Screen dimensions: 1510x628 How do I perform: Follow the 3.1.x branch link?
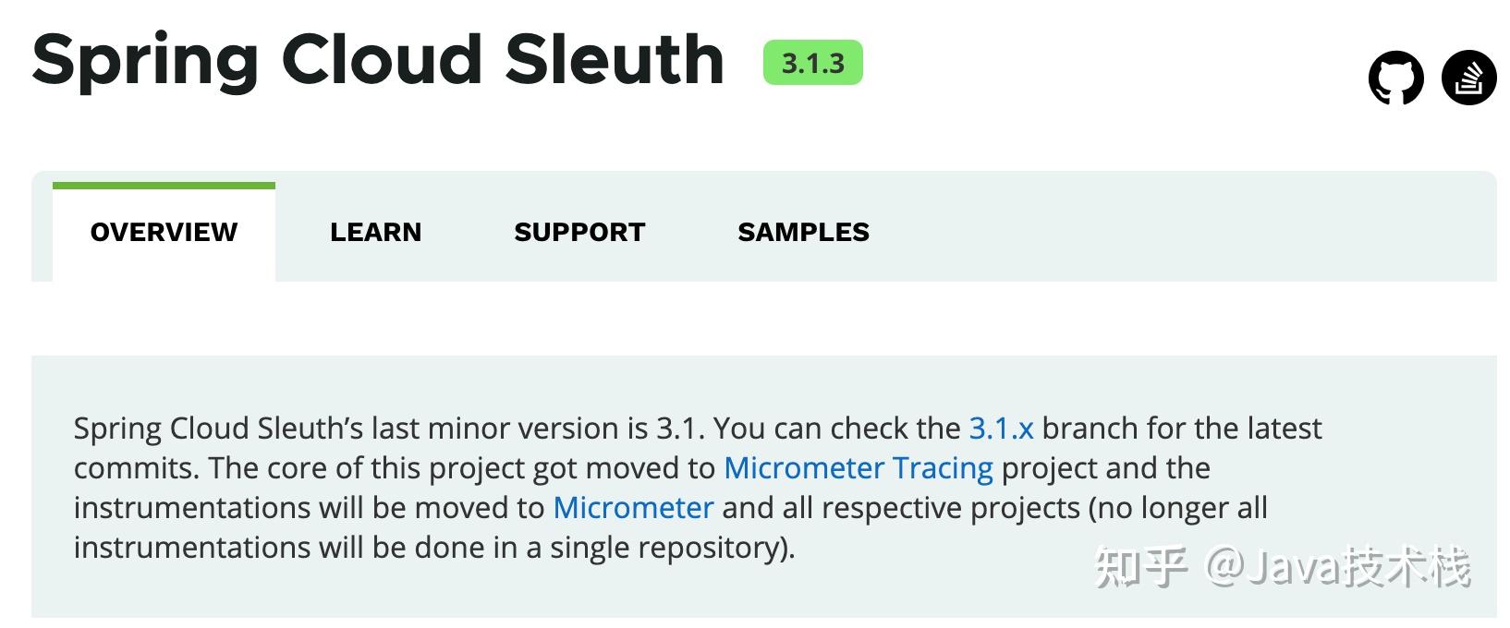pyautogui.click(x=1001, y=429)
